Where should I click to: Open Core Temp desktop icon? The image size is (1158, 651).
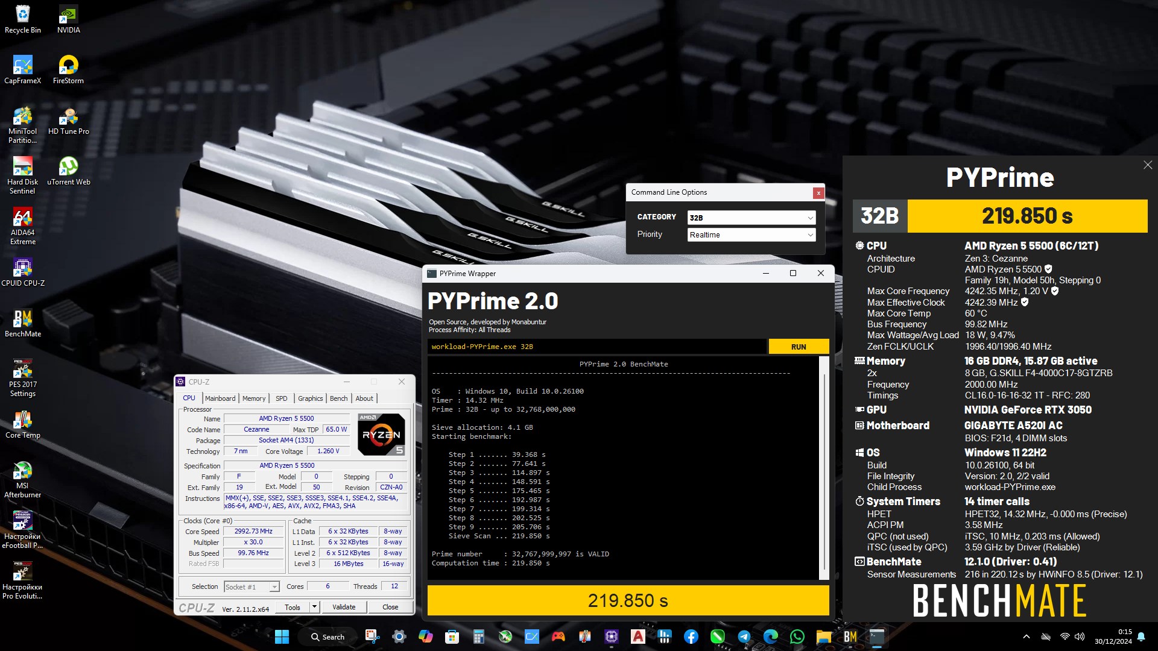pyautogui.click(x=23, y=424)
